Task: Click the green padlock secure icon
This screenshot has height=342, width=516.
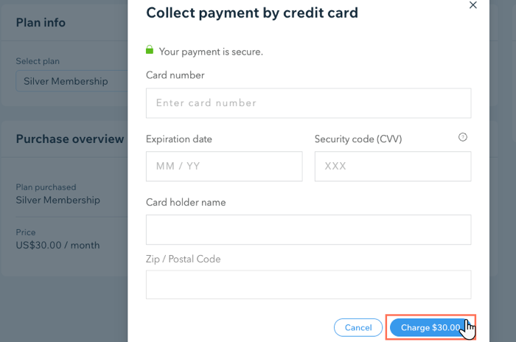Action: (150, 49)
